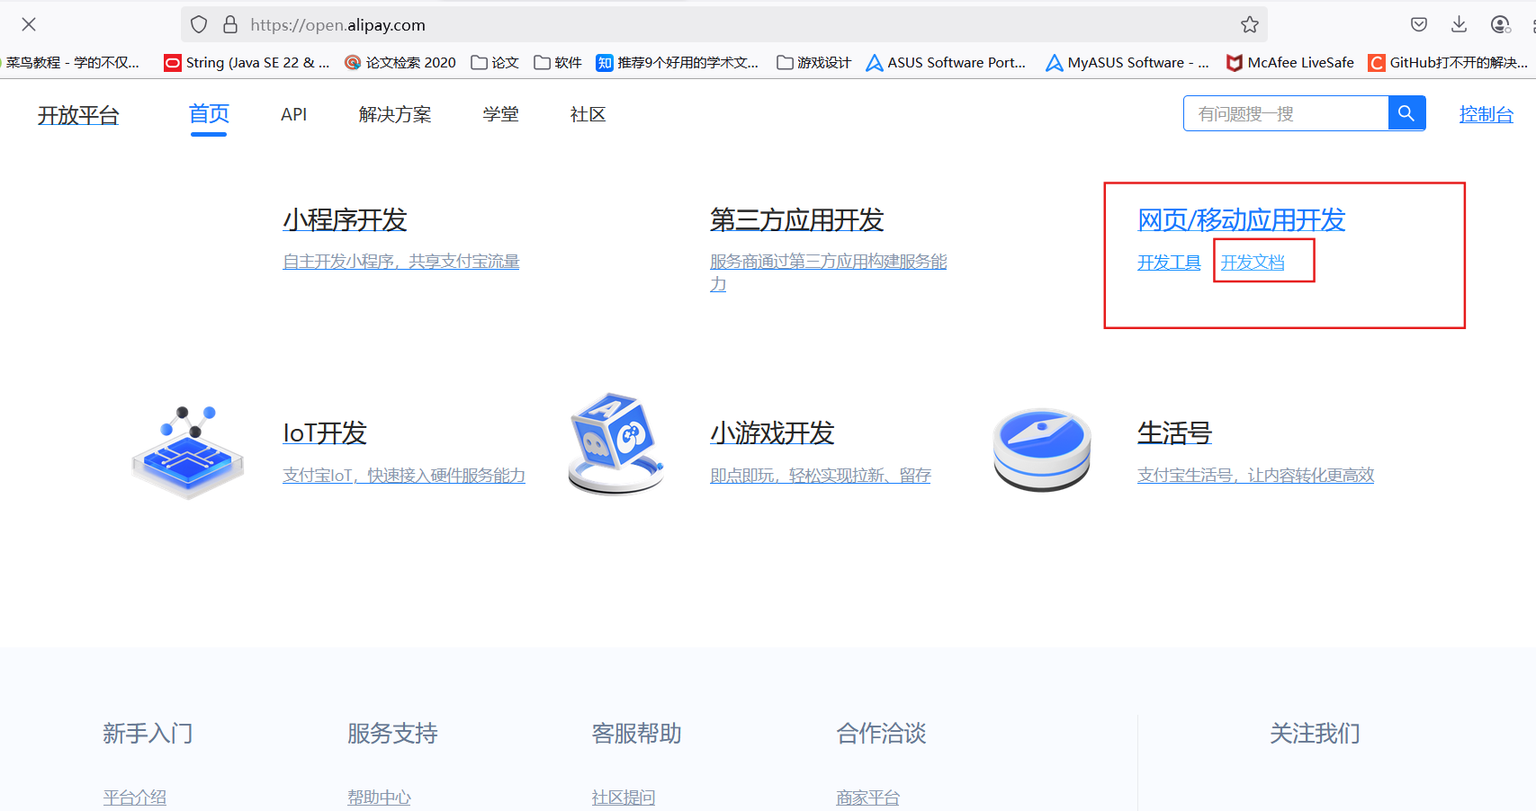Click the 开发文档 link
This screenshot has height=811, width=1536.
point(1253,263)
